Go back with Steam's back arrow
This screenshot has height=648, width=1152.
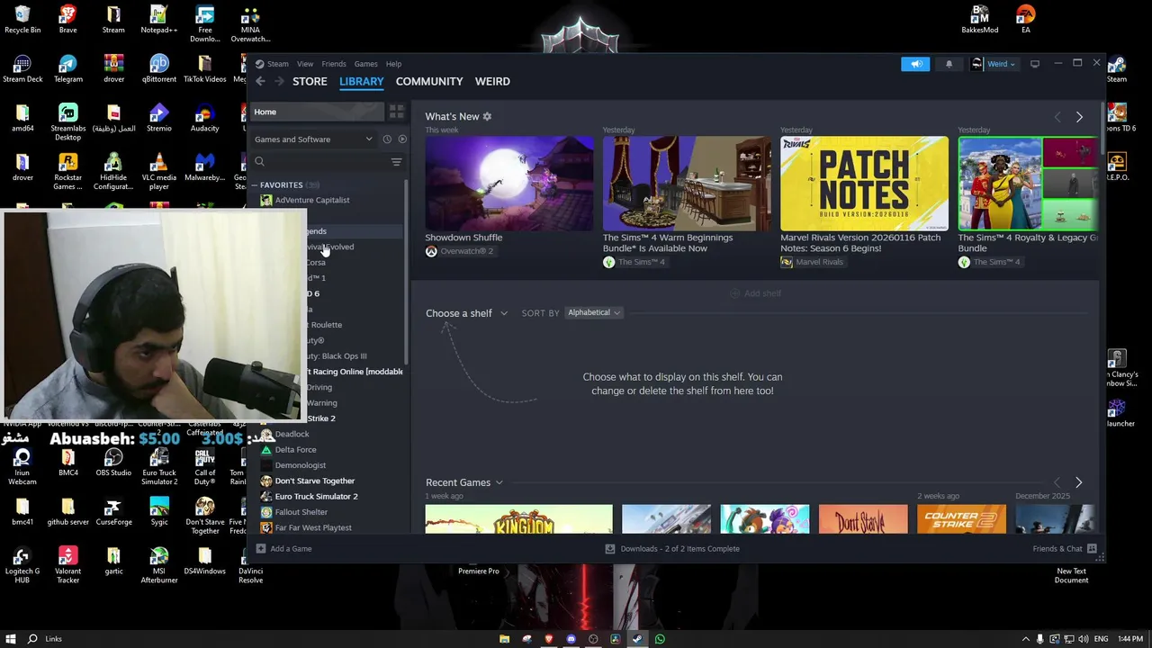pos(260,81)
